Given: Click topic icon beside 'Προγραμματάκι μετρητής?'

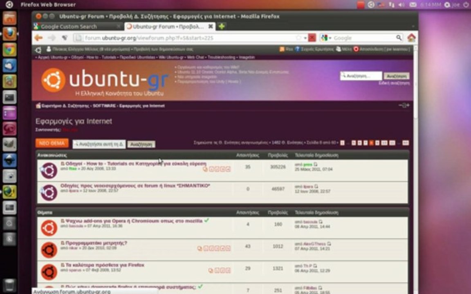Looking at the screenshot, I should tap(49, 250).
